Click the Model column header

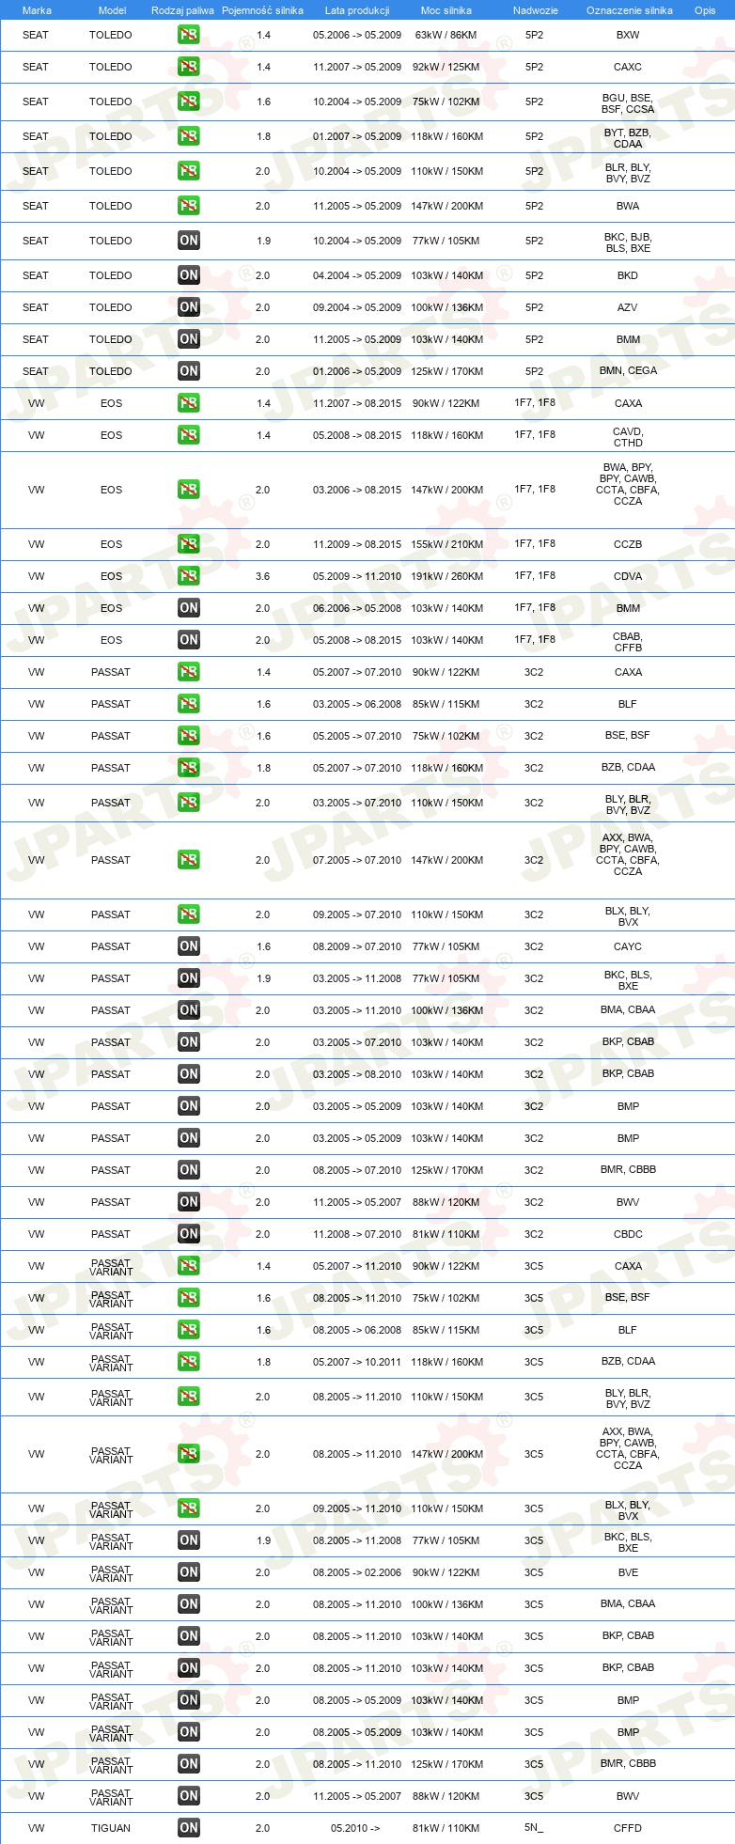click(x=113, y=10)
